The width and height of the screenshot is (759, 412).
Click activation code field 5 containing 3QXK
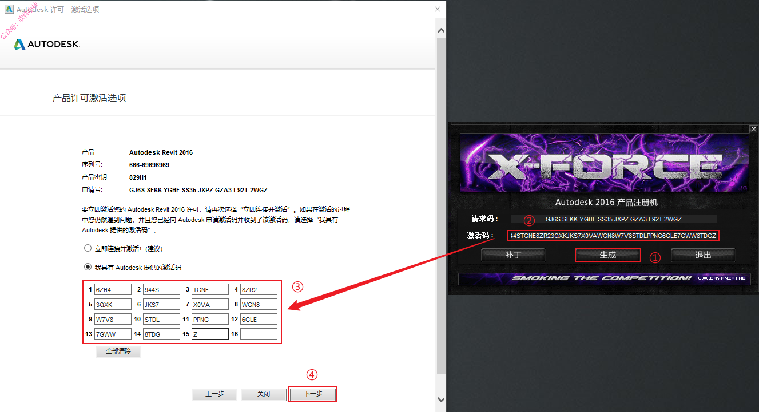tap(113, 304)
